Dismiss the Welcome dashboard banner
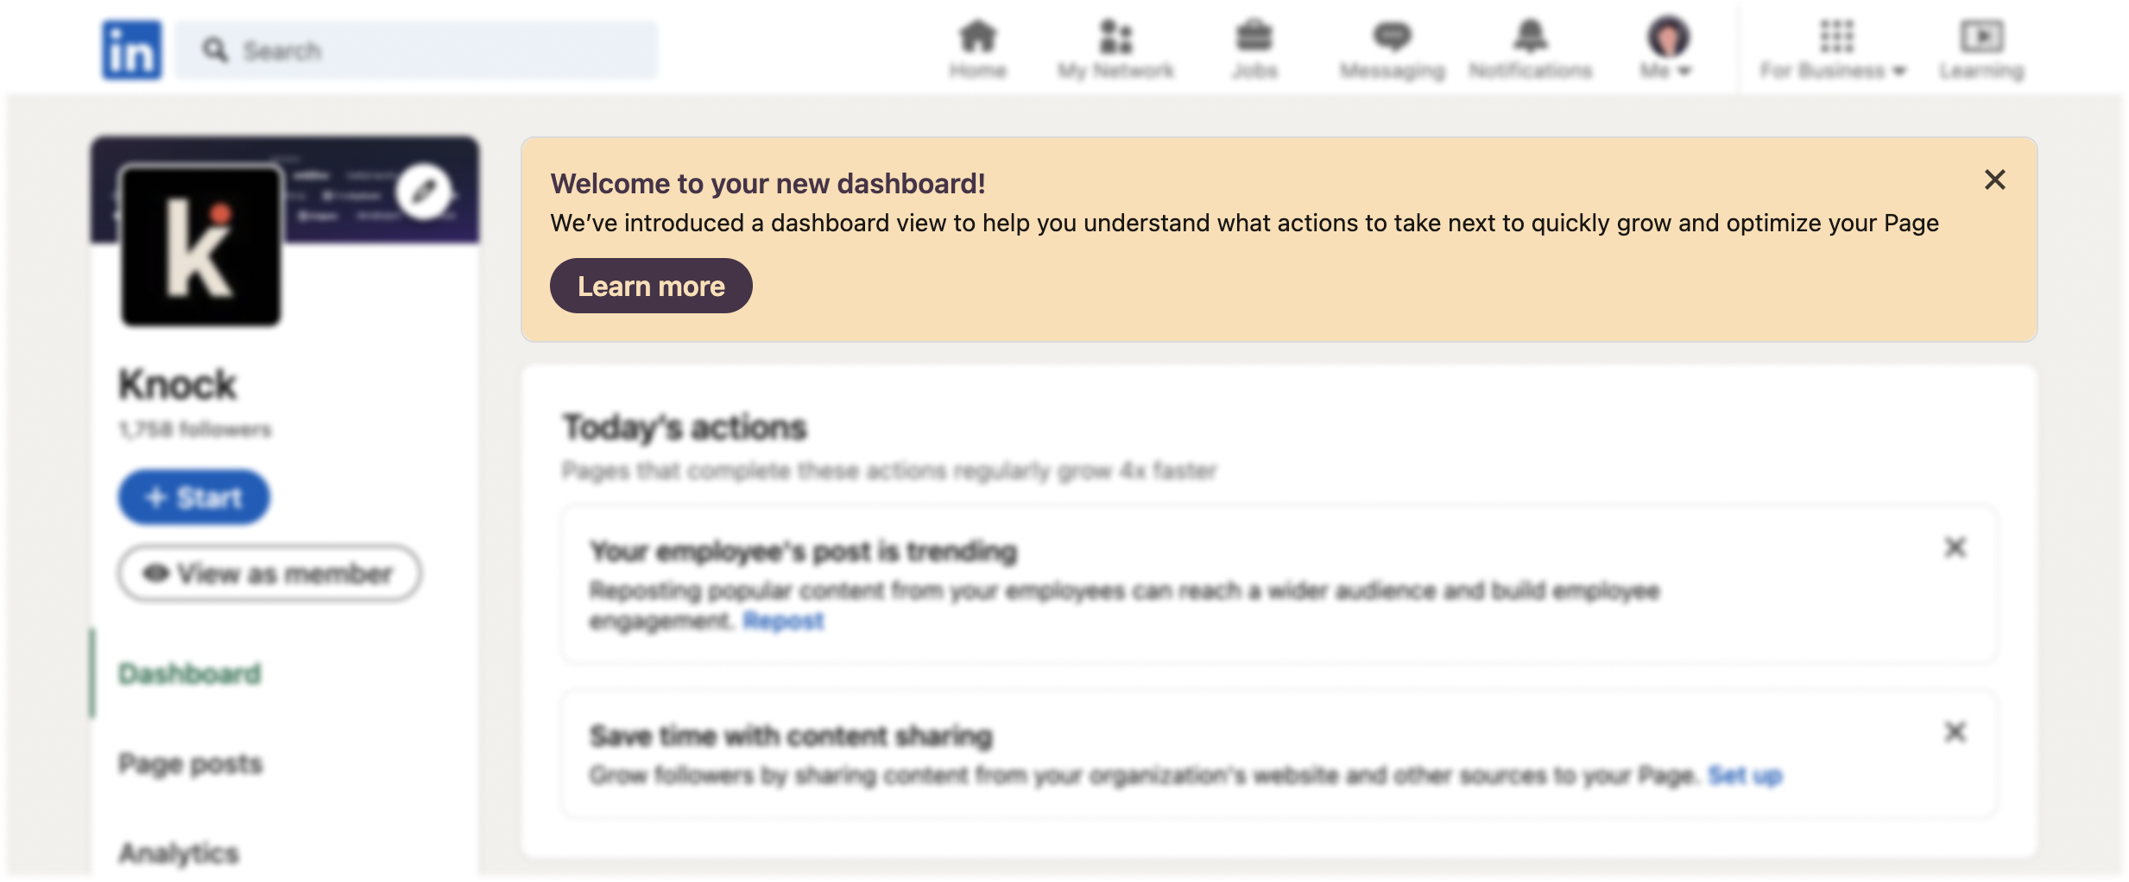 coord(1994,180)
